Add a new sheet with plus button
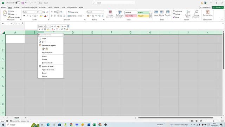The height and width of the screenshot is (127, 225). click(26, 118)
